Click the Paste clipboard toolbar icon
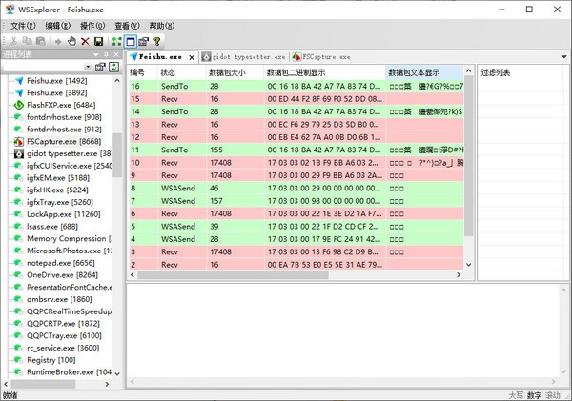Viewport: 572px width, 401px height. click(x=40, y=41)
